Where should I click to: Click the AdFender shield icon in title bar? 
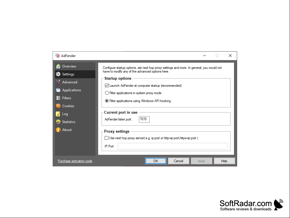(x=57, y=56)
